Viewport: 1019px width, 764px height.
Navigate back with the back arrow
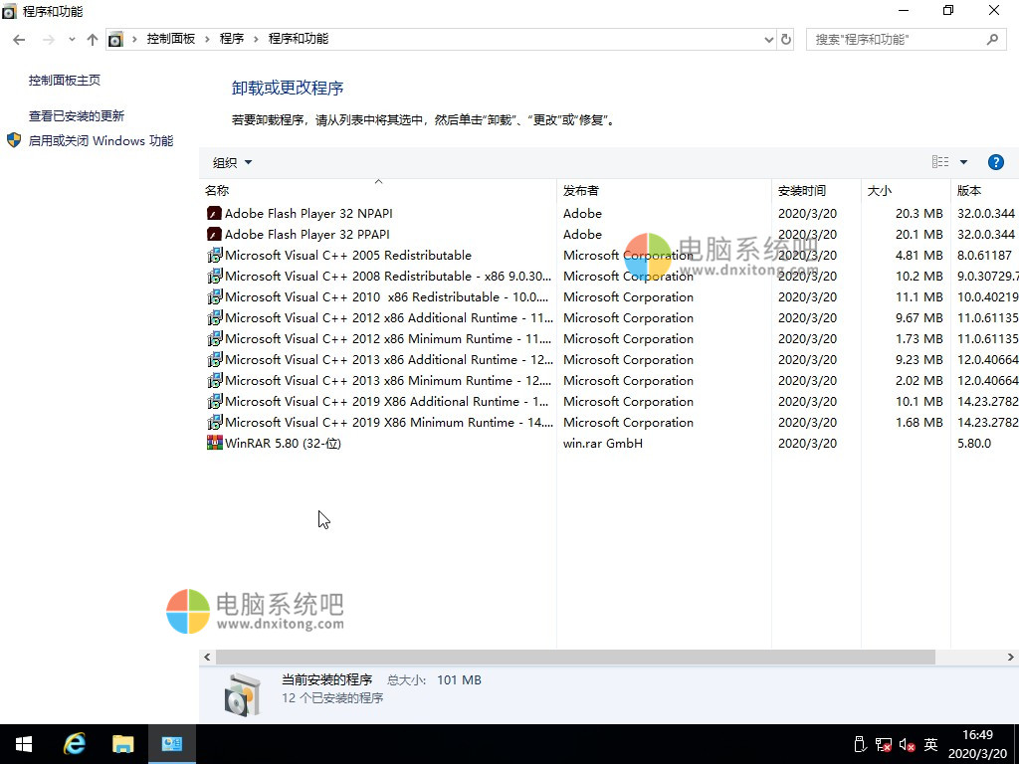point(18,38)
